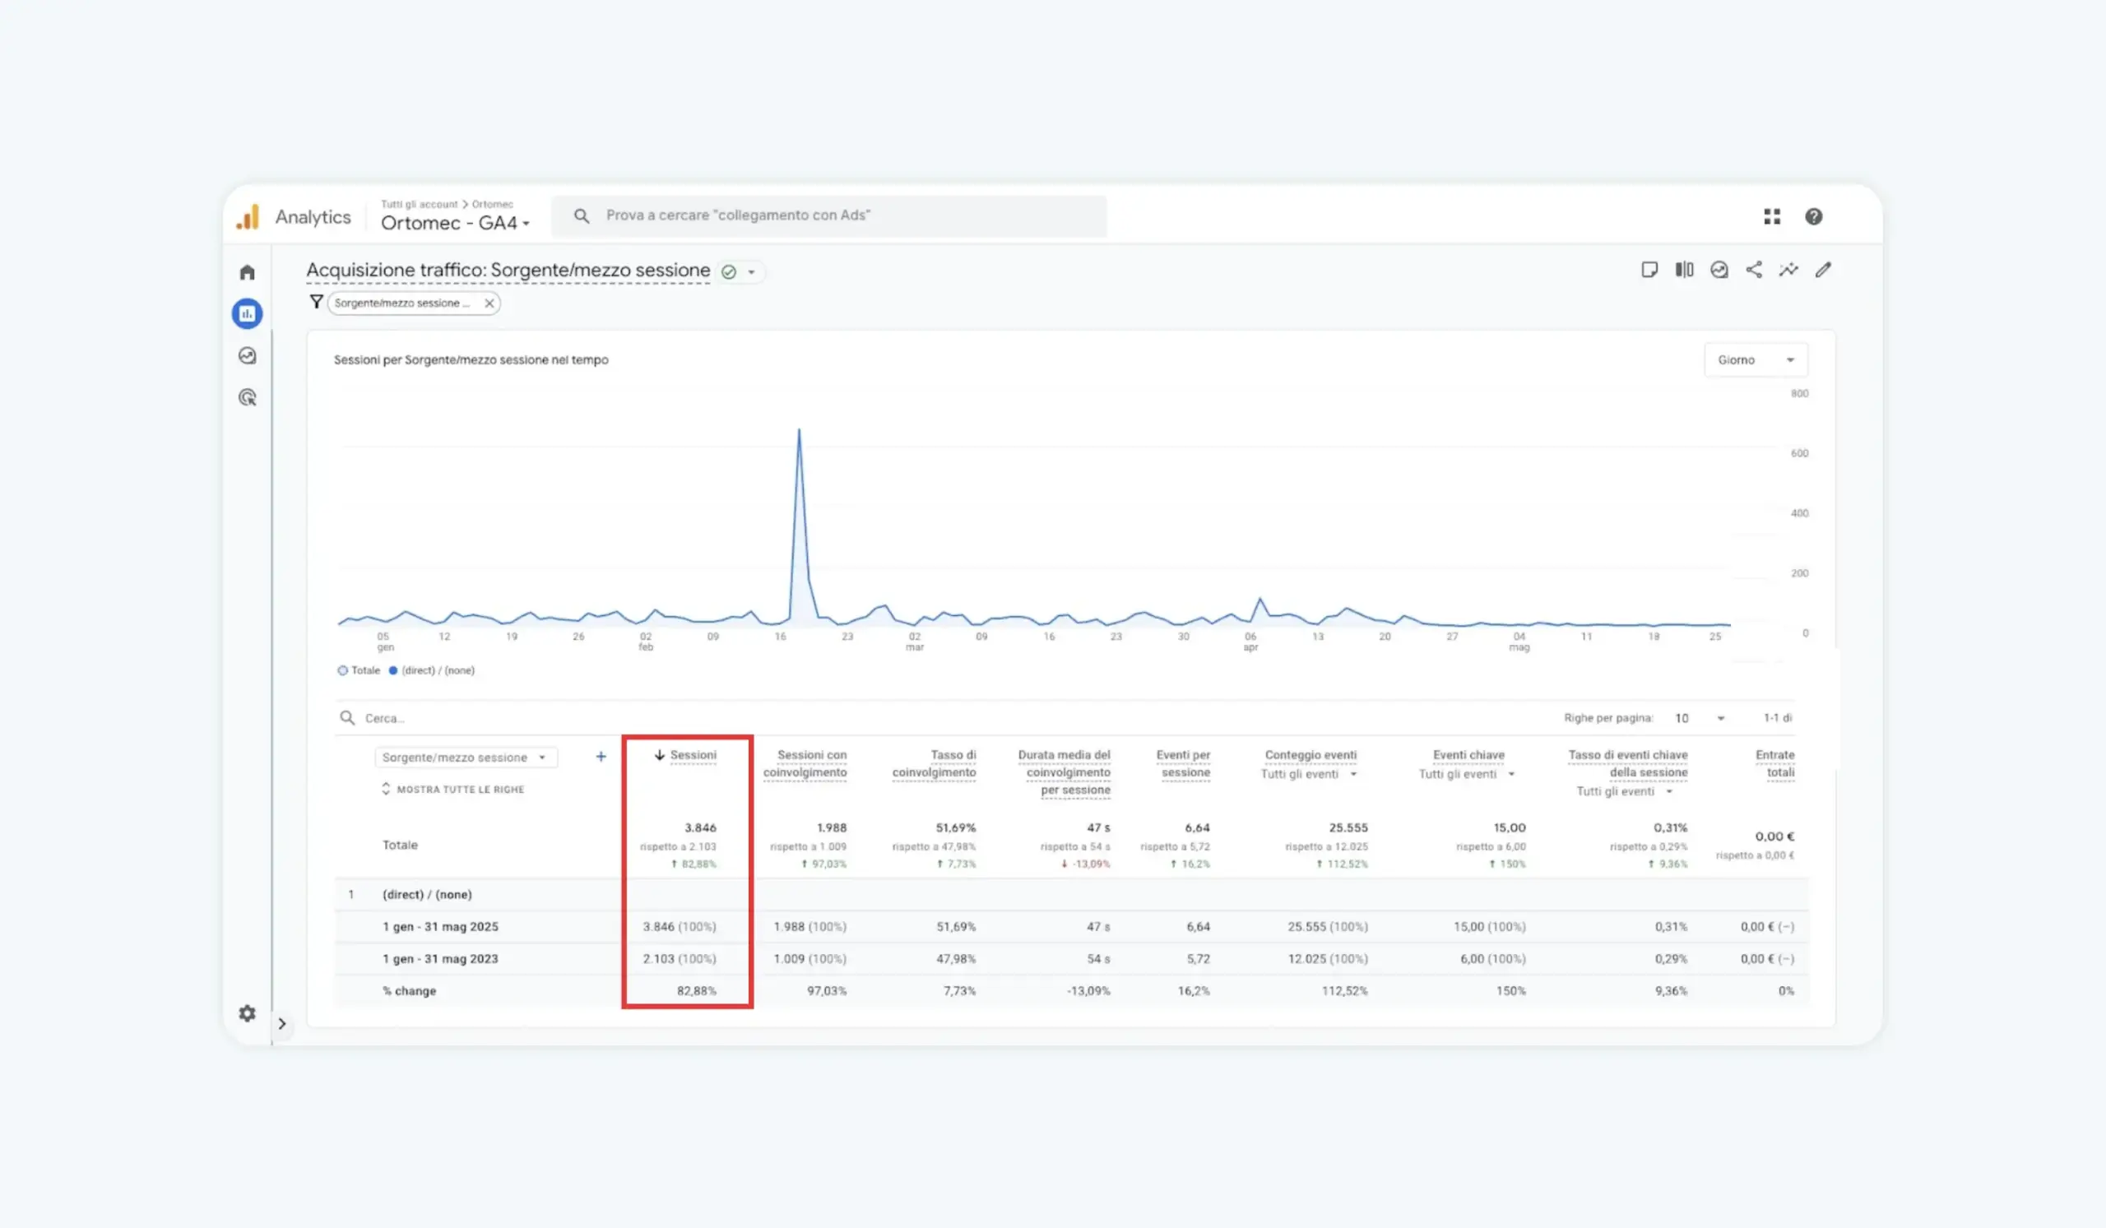Toggle the (direct) / (none) legend series

click(x=431, y=671)
